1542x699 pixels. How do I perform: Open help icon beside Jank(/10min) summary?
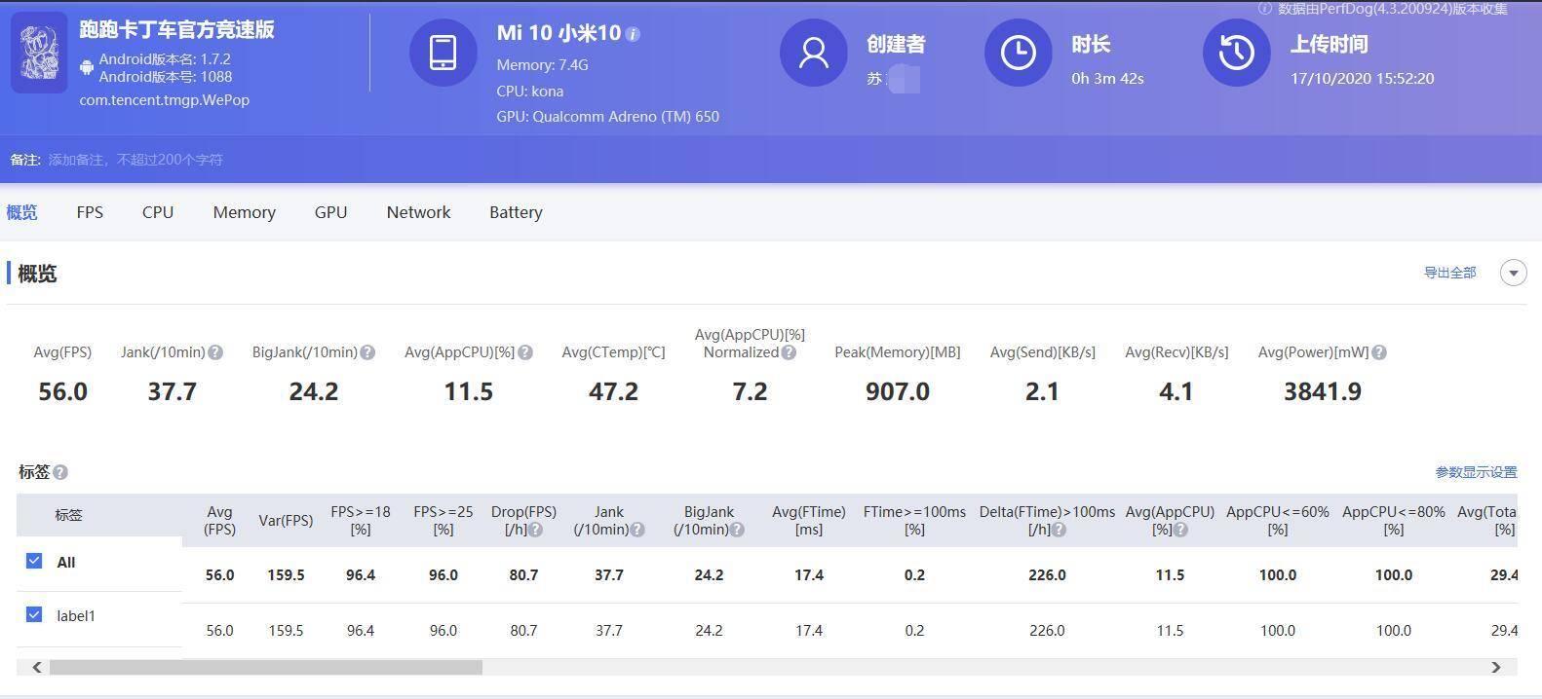(215, 352)
